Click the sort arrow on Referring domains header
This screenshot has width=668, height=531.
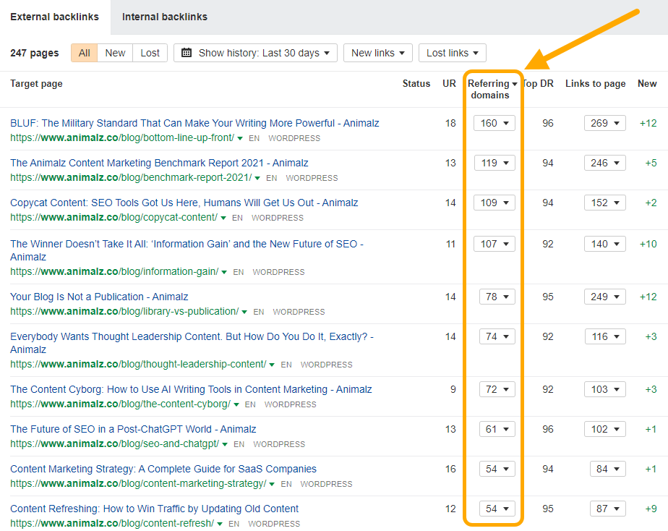coord(515,83)
